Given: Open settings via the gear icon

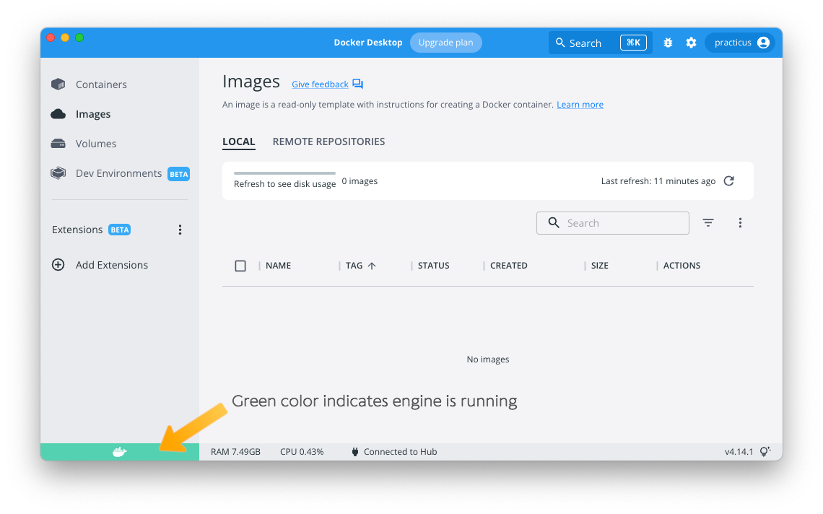Looking at the screenshot, I should coord(691,43).
